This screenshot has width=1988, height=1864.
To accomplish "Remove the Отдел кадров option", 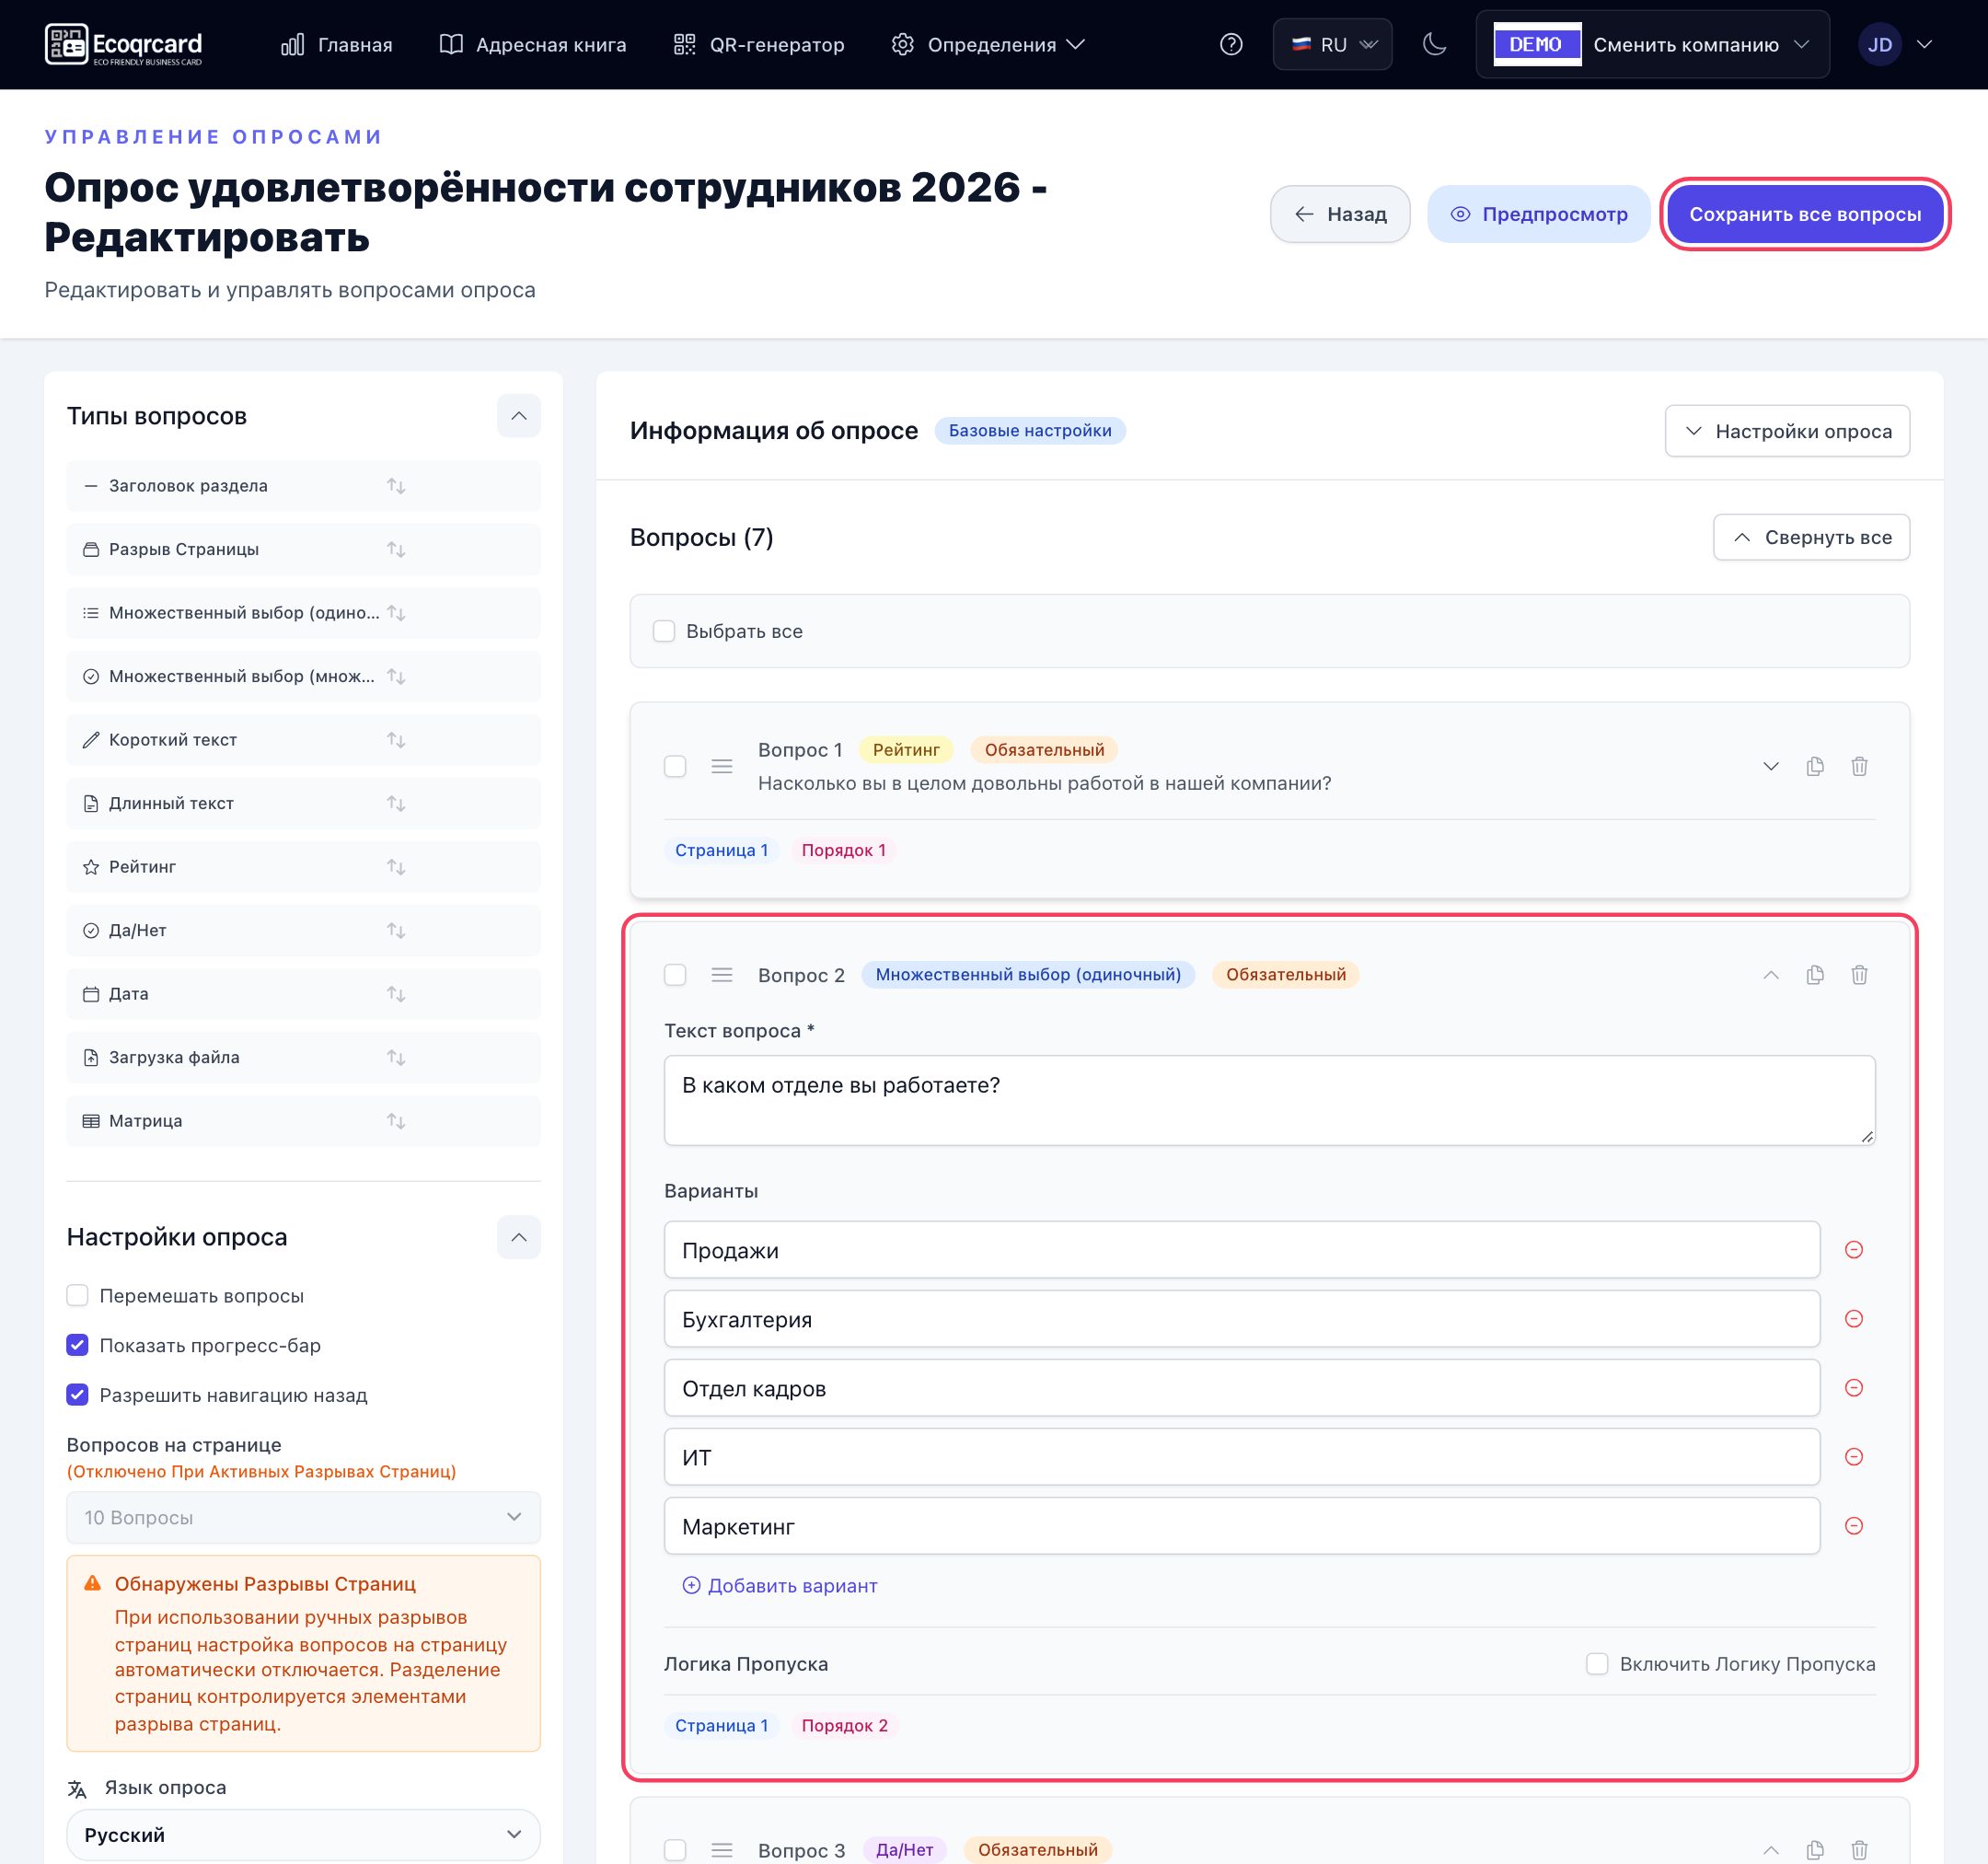I will (x=1853, y=1387).
